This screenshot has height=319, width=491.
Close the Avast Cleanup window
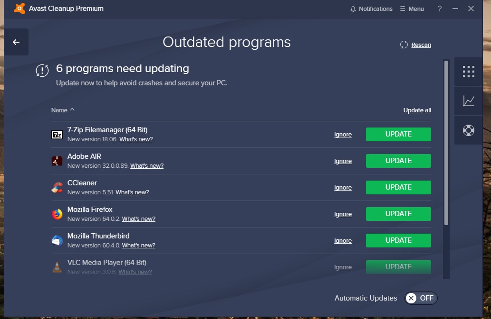coord(471,9)
